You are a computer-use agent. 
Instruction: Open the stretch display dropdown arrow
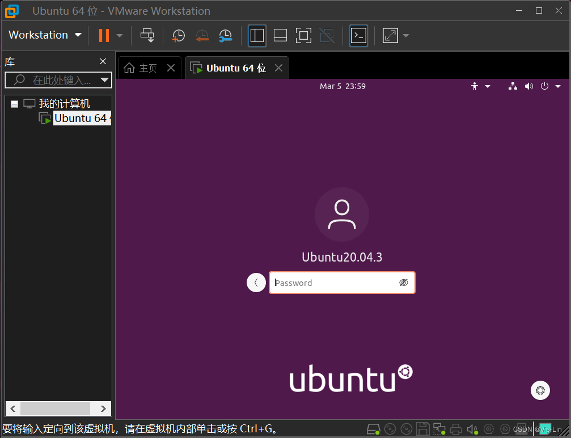[x=406, y=36]
